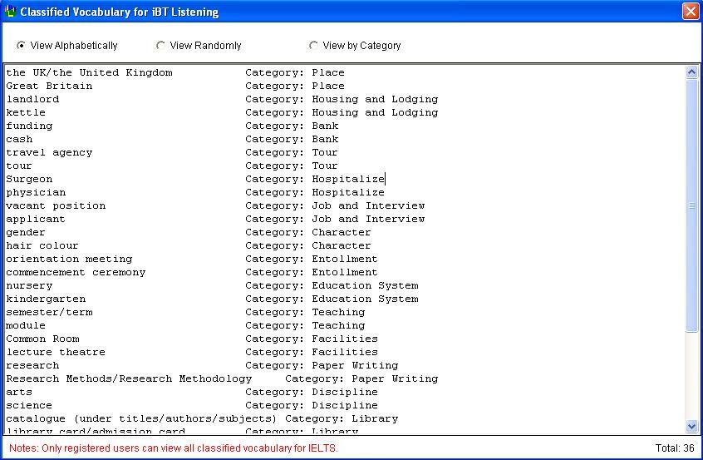This screenshot has width=703, height=460.
Task: Click the 'applicant' entry
Action: point(36,219)
